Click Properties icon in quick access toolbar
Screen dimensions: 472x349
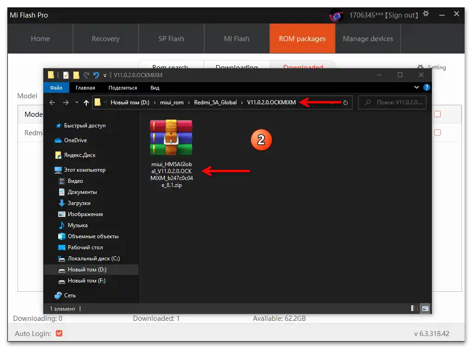66,75
